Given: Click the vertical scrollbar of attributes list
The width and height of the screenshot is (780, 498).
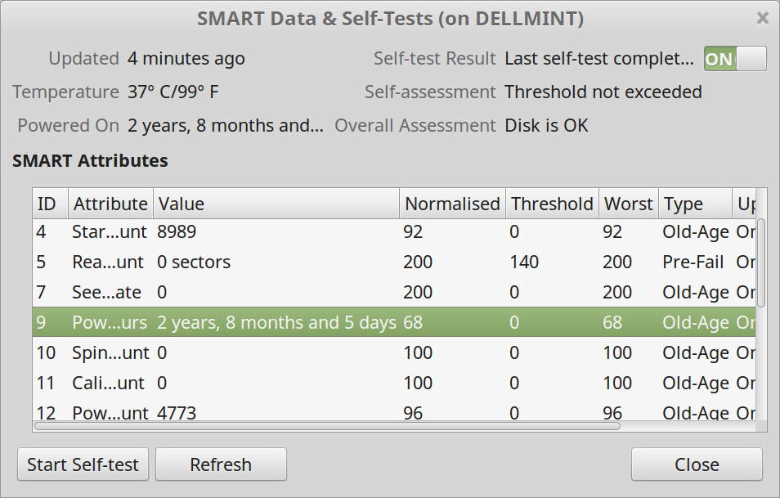Looking at the screenshot, I should click(761, 262).
